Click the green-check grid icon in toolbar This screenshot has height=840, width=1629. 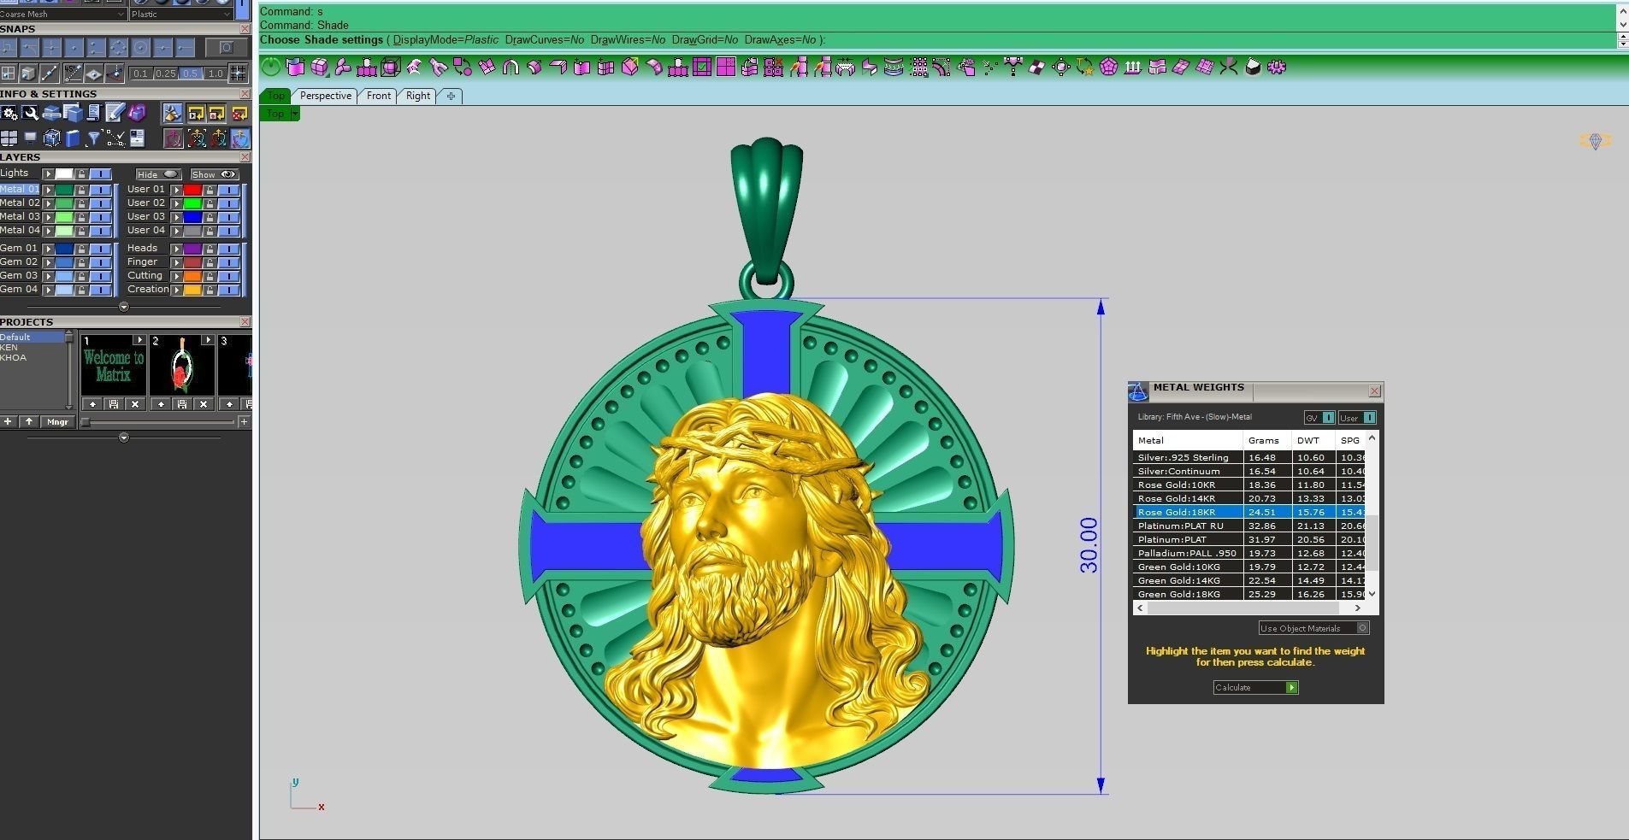702,67
